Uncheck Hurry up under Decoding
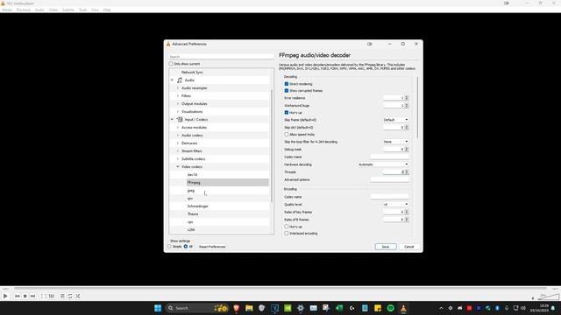 coord(287,112)
